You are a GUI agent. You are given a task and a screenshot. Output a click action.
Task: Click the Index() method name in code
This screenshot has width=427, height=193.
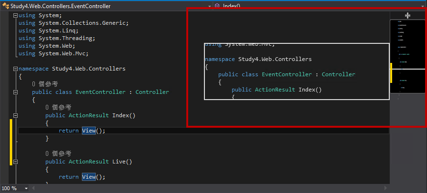click(124, 115)
